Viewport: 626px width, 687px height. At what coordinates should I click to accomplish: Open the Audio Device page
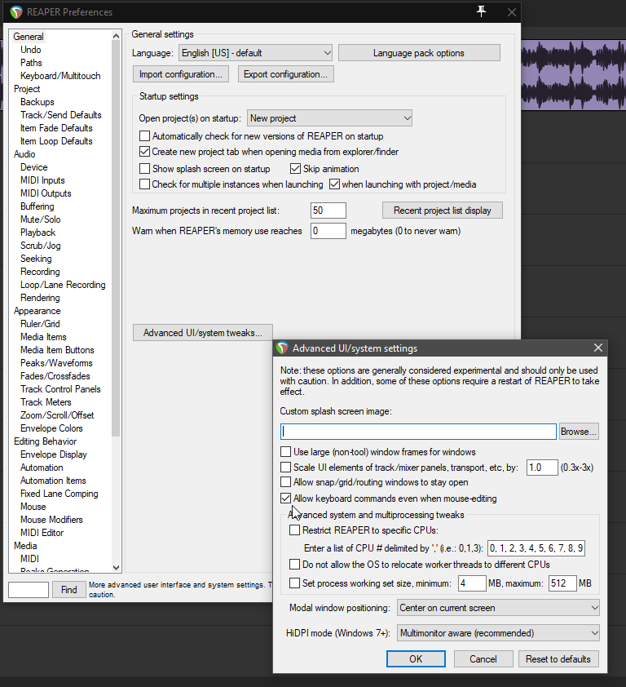(33, 167)
